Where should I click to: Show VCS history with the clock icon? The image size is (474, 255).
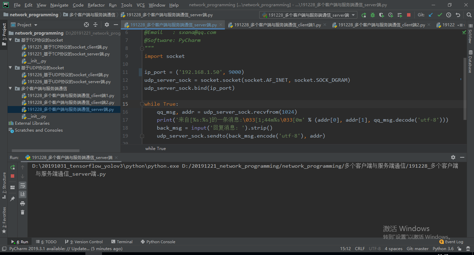pyautogui.click(x=448, y=15)
